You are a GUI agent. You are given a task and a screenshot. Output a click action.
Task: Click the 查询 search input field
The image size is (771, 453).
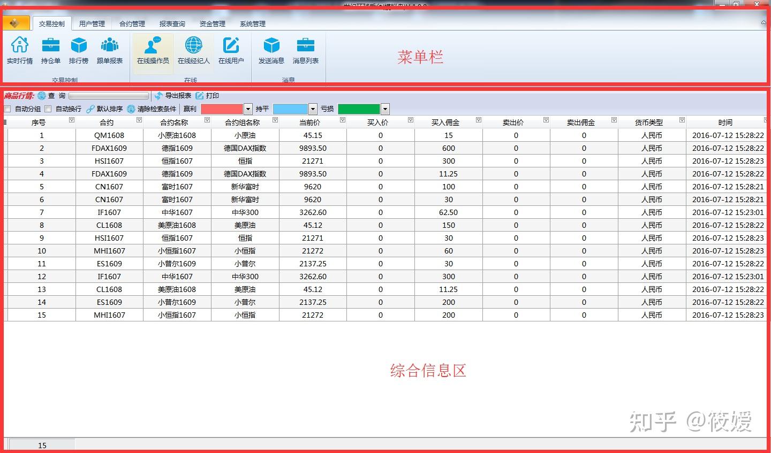click(x=109, y=96)
